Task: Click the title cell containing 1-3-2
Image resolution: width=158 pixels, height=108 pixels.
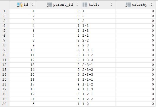Action: 98,55
